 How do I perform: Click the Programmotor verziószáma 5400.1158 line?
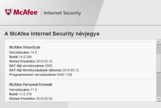click(x=41, y=75)
